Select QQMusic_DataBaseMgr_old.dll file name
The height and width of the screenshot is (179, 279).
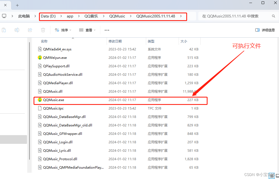click(x=68, y=125)
